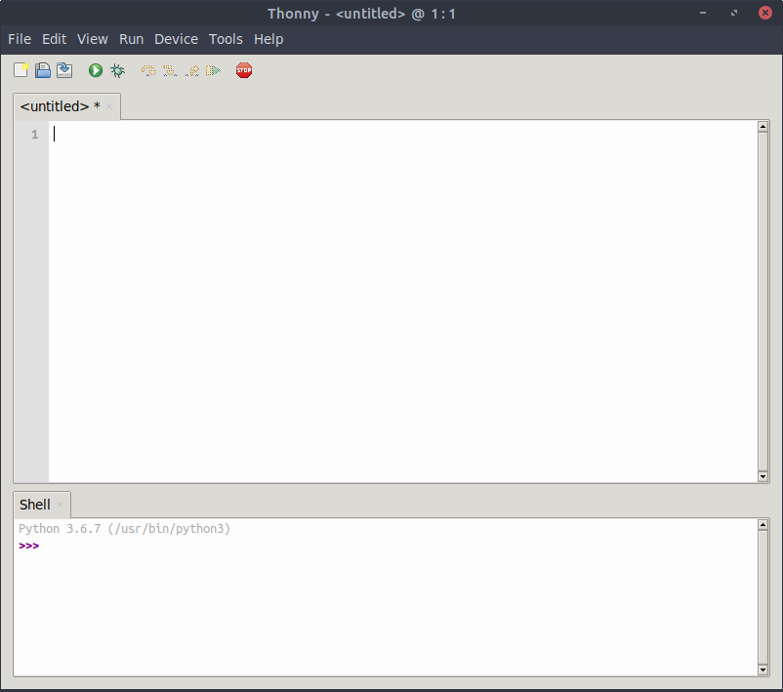Close the Thonny window with the red button
The image size is (783, 692).
[765, 13]
